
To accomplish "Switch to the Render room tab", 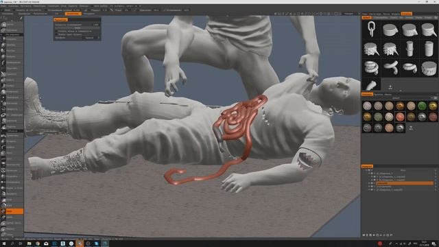I will click(x=89, y=14).
